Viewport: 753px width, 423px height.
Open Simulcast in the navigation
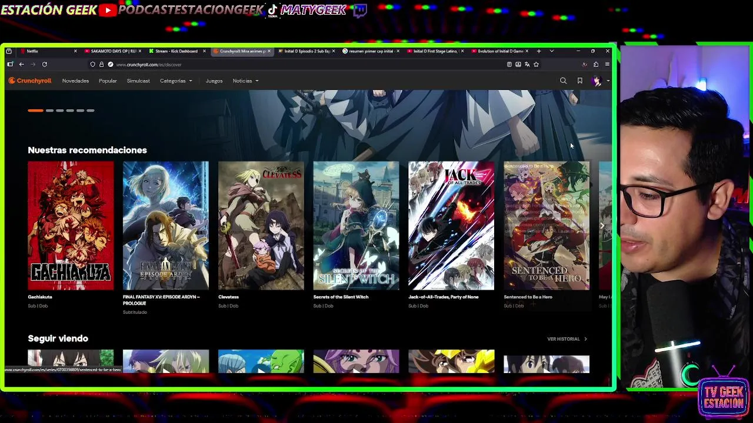[138, 81]
